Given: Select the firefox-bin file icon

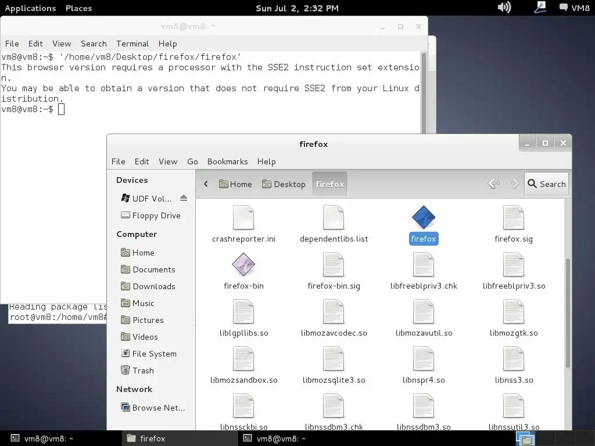Looking at the screenshot, I should tap(243, 264).
